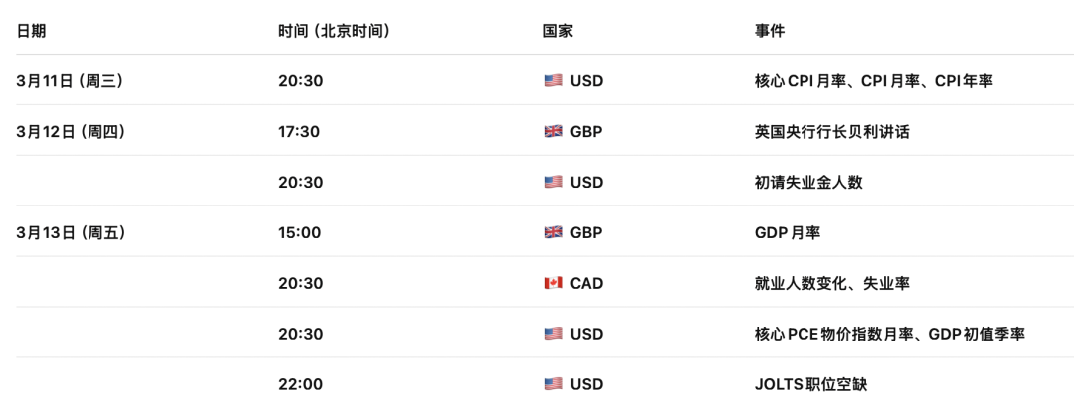Click the 22:00 time cell
Screen dimensions: 1074x409
(x=300, y=385)
